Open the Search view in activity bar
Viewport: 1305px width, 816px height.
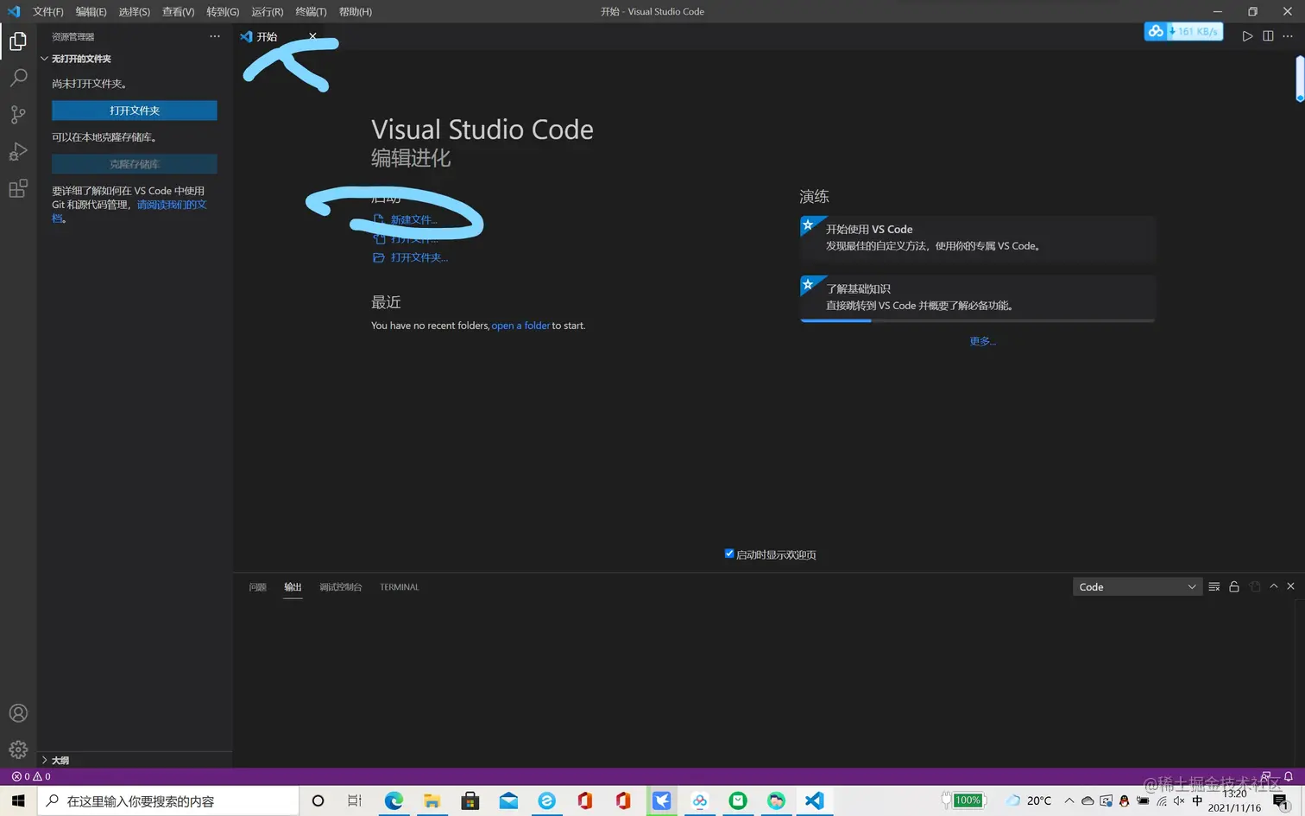click(18, 78)
